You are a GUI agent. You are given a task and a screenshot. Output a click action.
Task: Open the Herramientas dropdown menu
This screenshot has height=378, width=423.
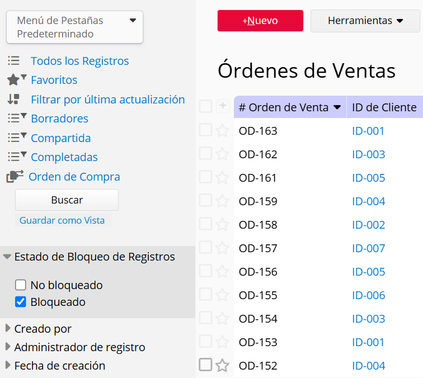point(365,21)
